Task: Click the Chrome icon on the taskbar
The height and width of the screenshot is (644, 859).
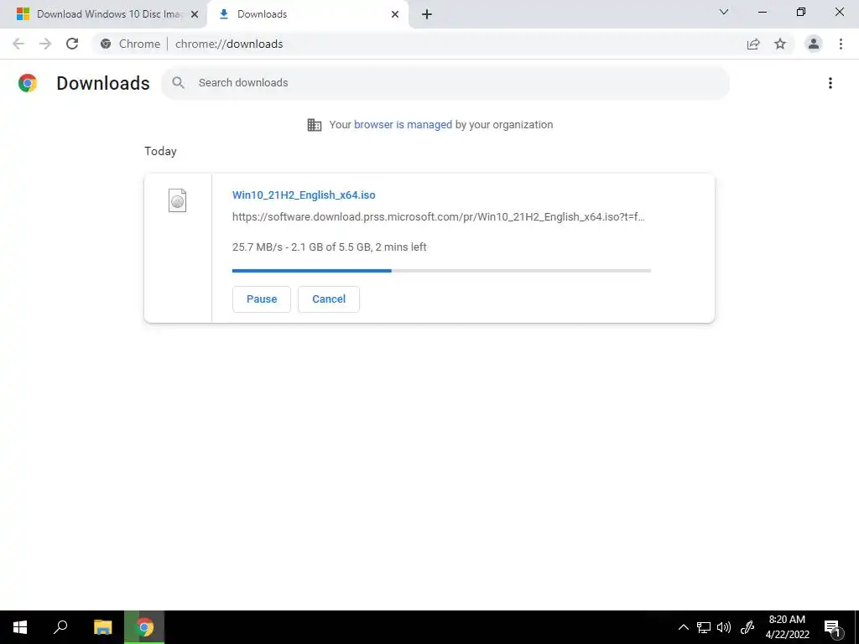Action: click(x=144, y=627)
